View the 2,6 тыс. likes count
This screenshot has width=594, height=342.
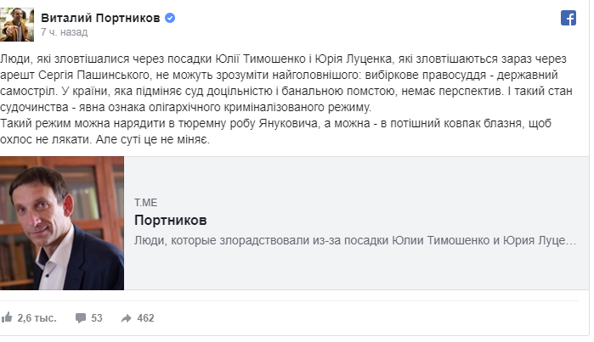tap(37, 318)
